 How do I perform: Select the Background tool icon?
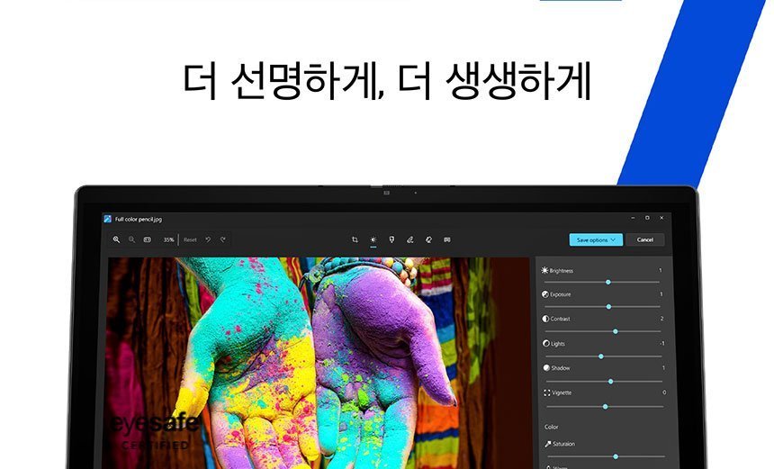pyautogui.click(x=446, y=239)
